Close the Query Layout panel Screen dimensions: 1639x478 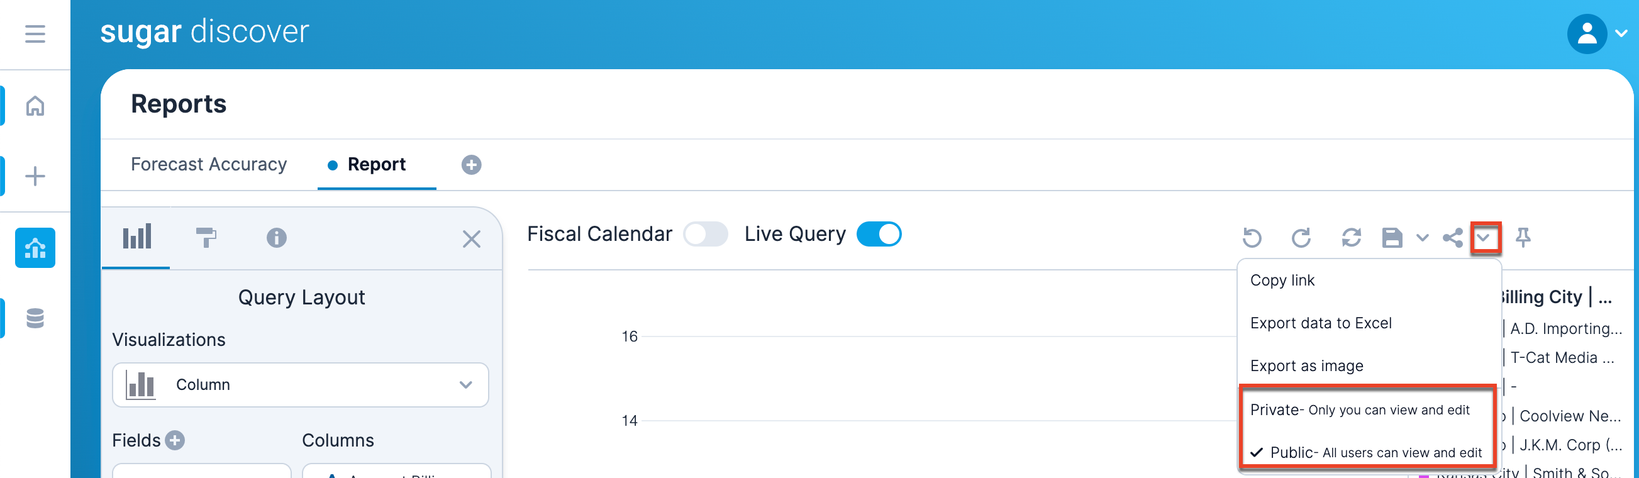pos(471,238)
